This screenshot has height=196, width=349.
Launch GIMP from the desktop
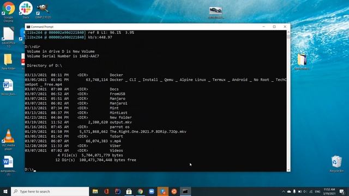[43, 11]
